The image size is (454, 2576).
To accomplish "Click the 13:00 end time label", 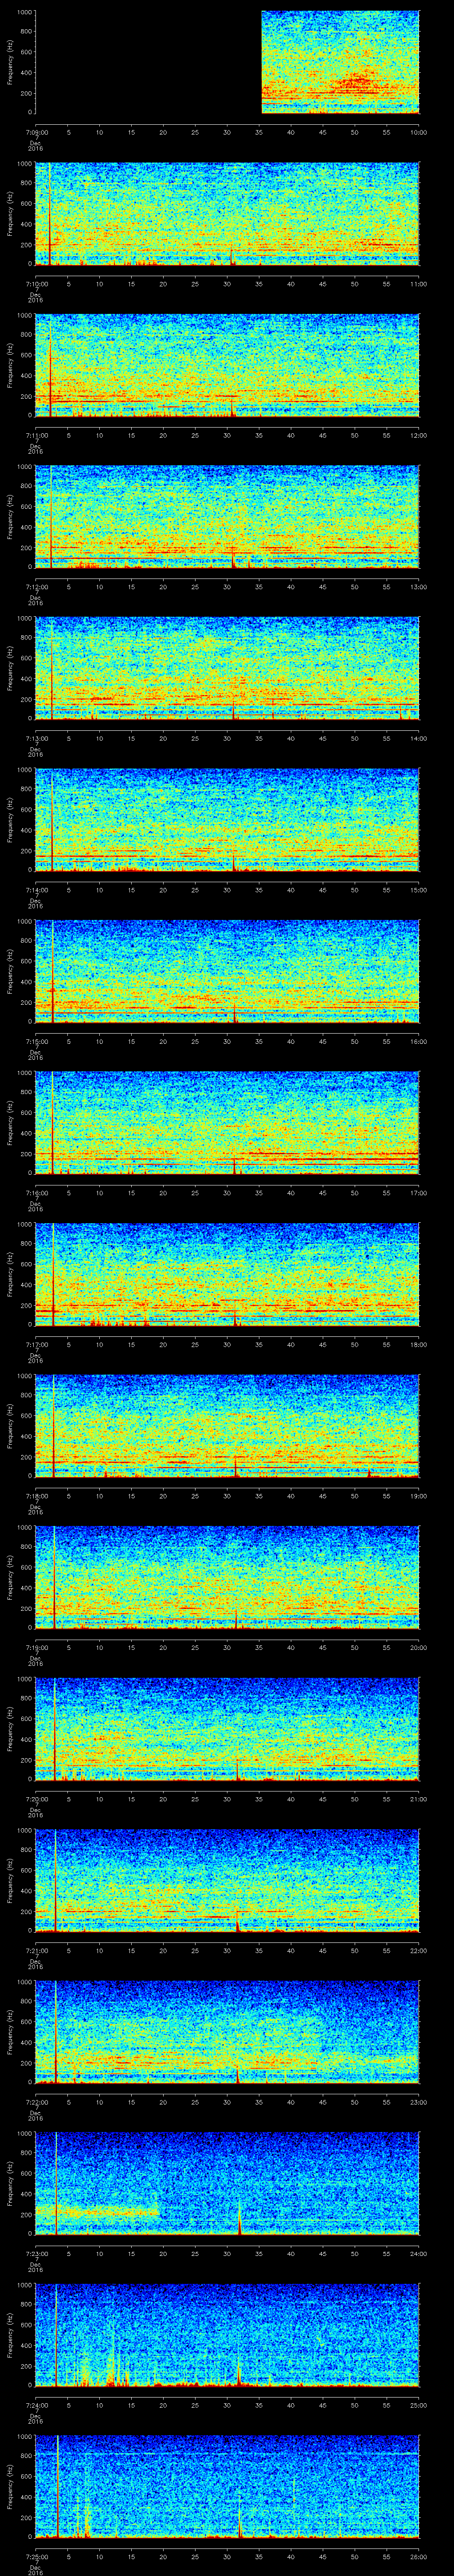I will 419,587.
